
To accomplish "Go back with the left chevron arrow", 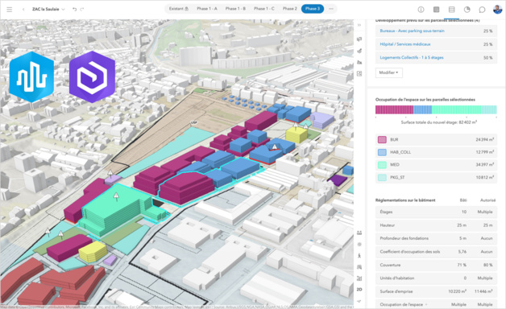I will pyautogui.click(x=23, y=10).
